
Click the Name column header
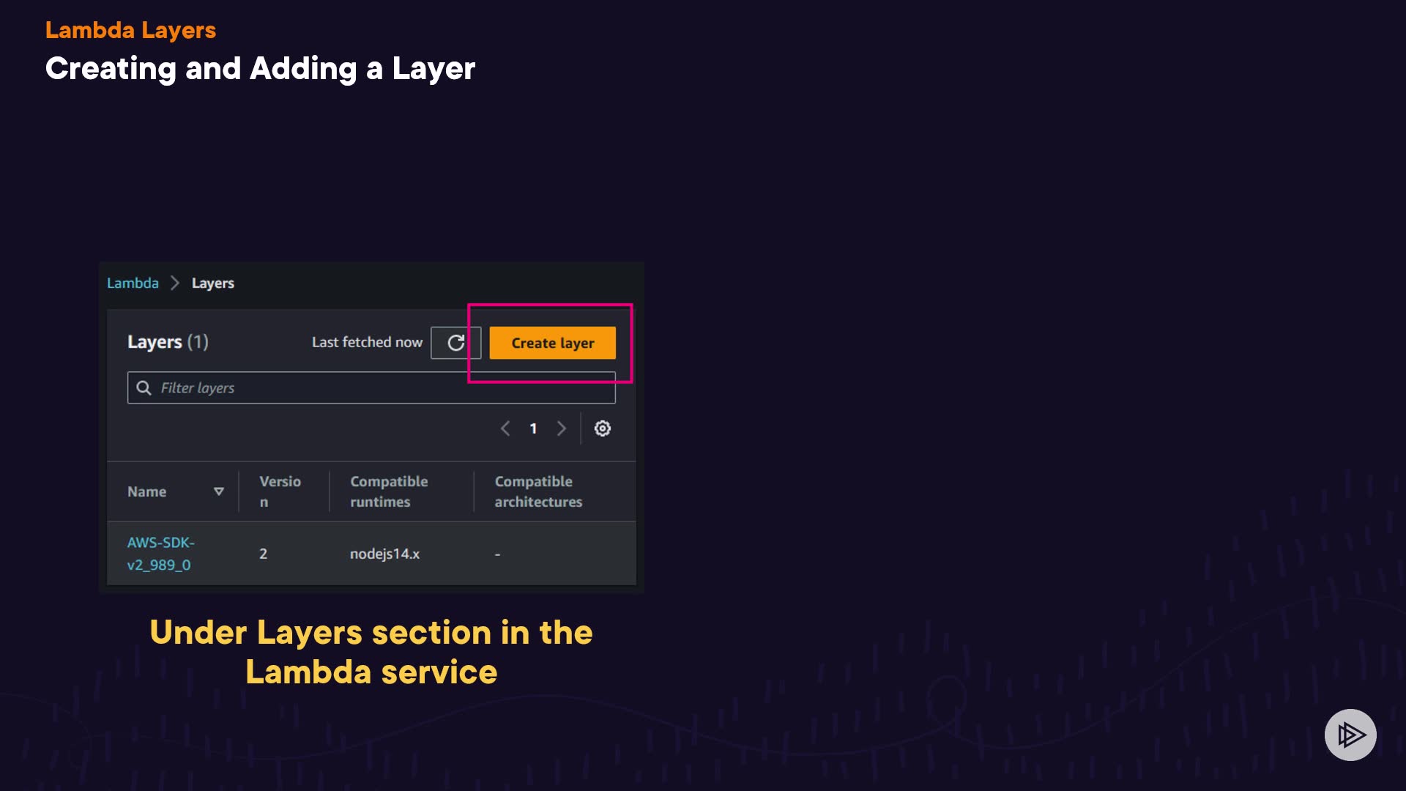(x=146, y=491)
